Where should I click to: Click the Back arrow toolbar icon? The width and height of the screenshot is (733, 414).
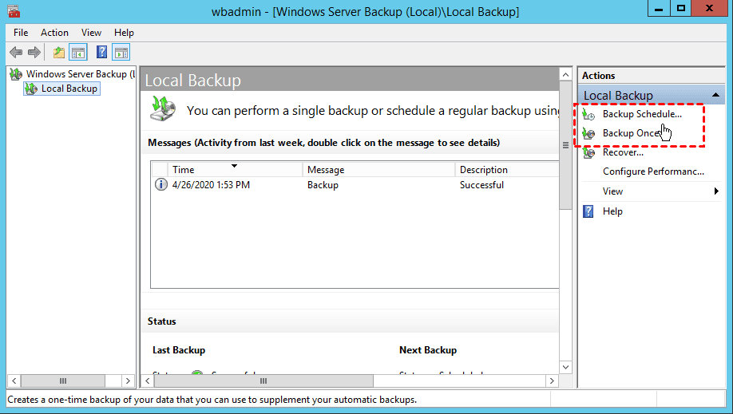click(x=16, y=53)
